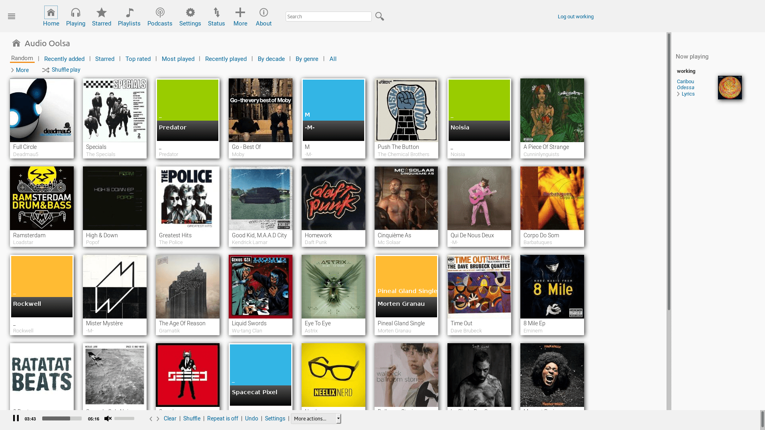This screenshot has height=430, width=765.
Task: Select the Recently added tab
Action: click(x=64, y=58)
